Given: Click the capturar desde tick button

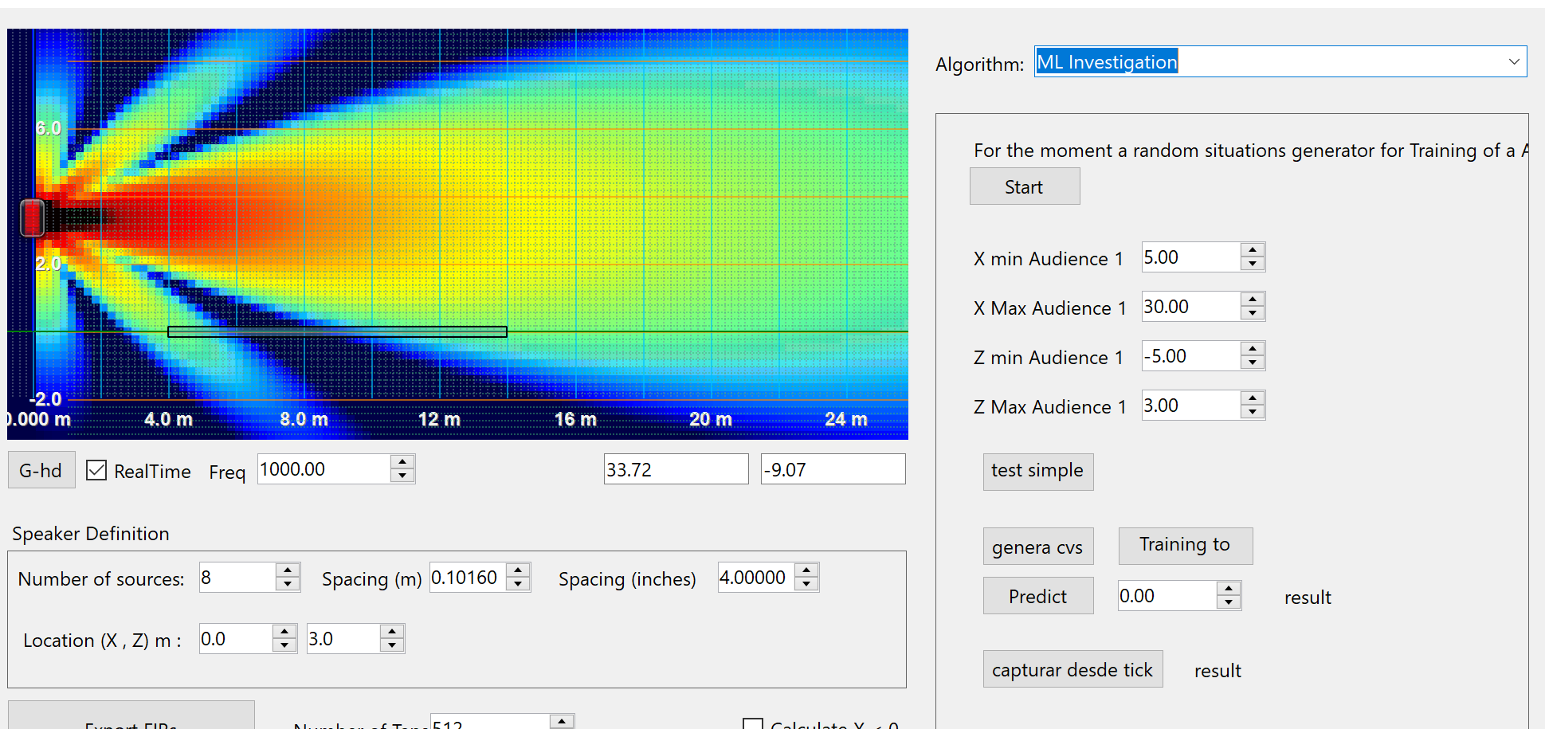Looking at the screenshot, I should (1072, 669).
